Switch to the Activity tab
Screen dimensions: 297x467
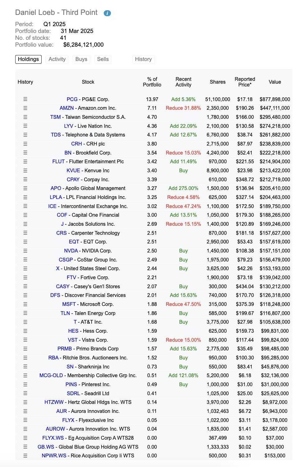click(x=57, y=59)
